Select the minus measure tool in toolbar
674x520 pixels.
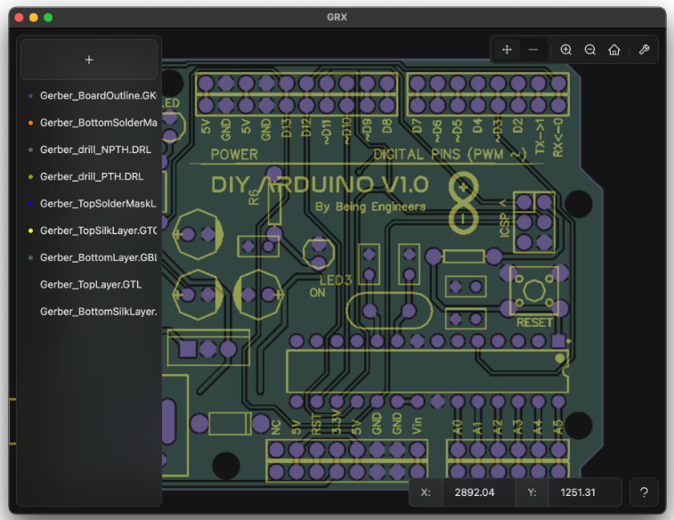(x=533, y=50)
